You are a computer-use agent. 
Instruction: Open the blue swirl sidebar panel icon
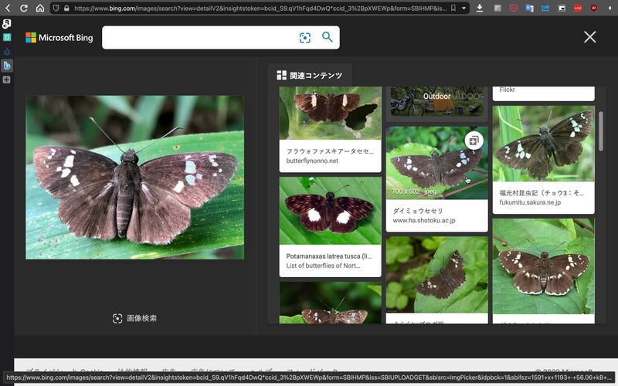pos(7,52)
